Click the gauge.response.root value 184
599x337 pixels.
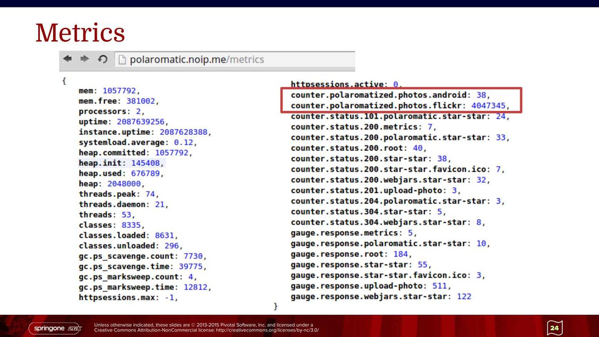tap(400, 254)
